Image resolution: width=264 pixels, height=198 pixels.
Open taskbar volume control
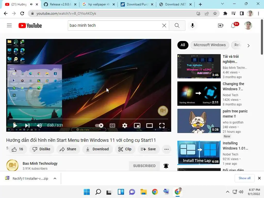(x=241, y=192)
